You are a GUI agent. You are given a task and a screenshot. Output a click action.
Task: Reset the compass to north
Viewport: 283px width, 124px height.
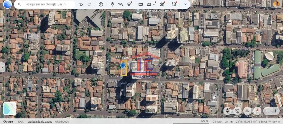(x=257, y=111)
